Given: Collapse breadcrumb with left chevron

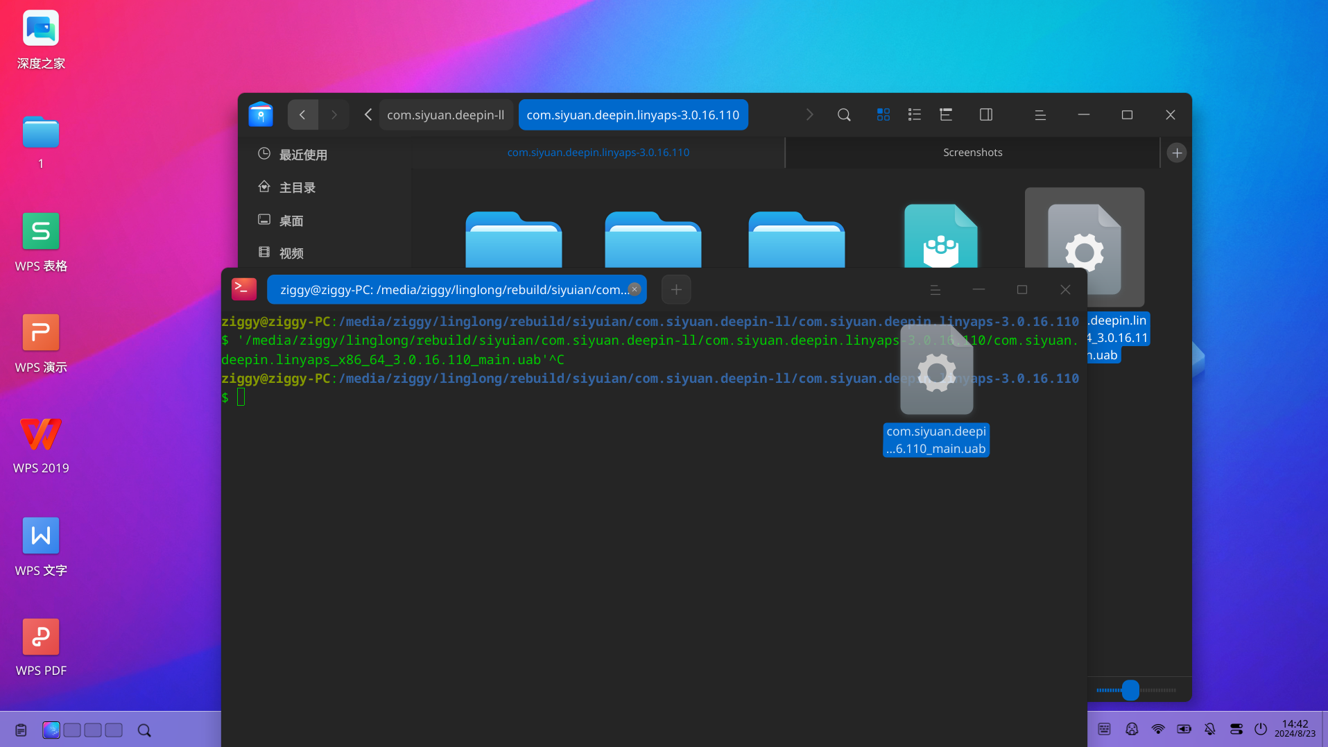Looking at the screenshot, I should pos(368,114).
